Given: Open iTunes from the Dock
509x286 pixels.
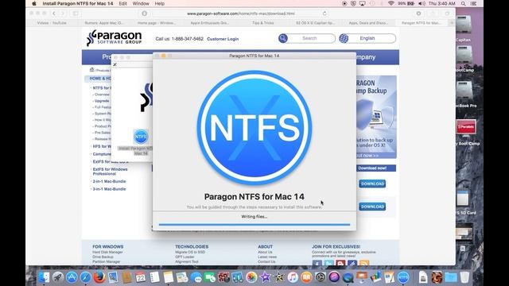Looking at the screenshot, I should point(293,277).
